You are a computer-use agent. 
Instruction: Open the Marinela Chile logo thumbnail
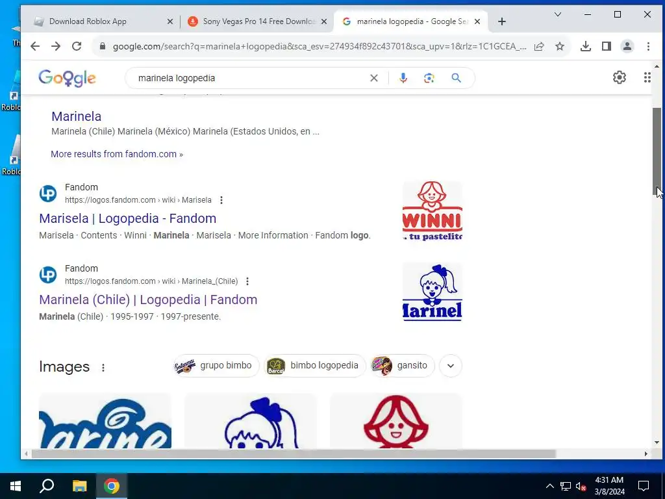click(x=432, y=292)
